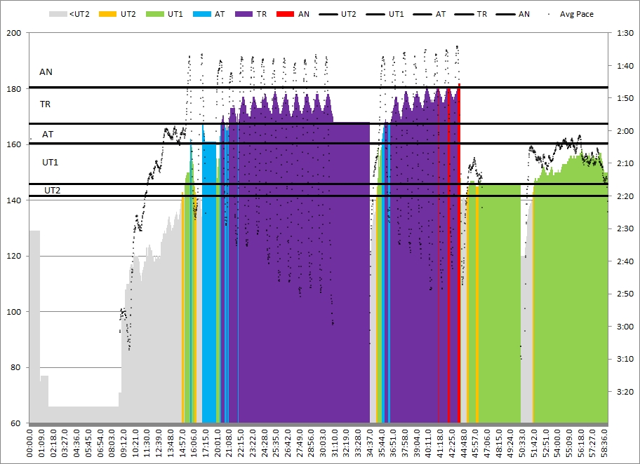
Task: Select the 2:00 pace axis label
Action: click(x=623, y=130)
